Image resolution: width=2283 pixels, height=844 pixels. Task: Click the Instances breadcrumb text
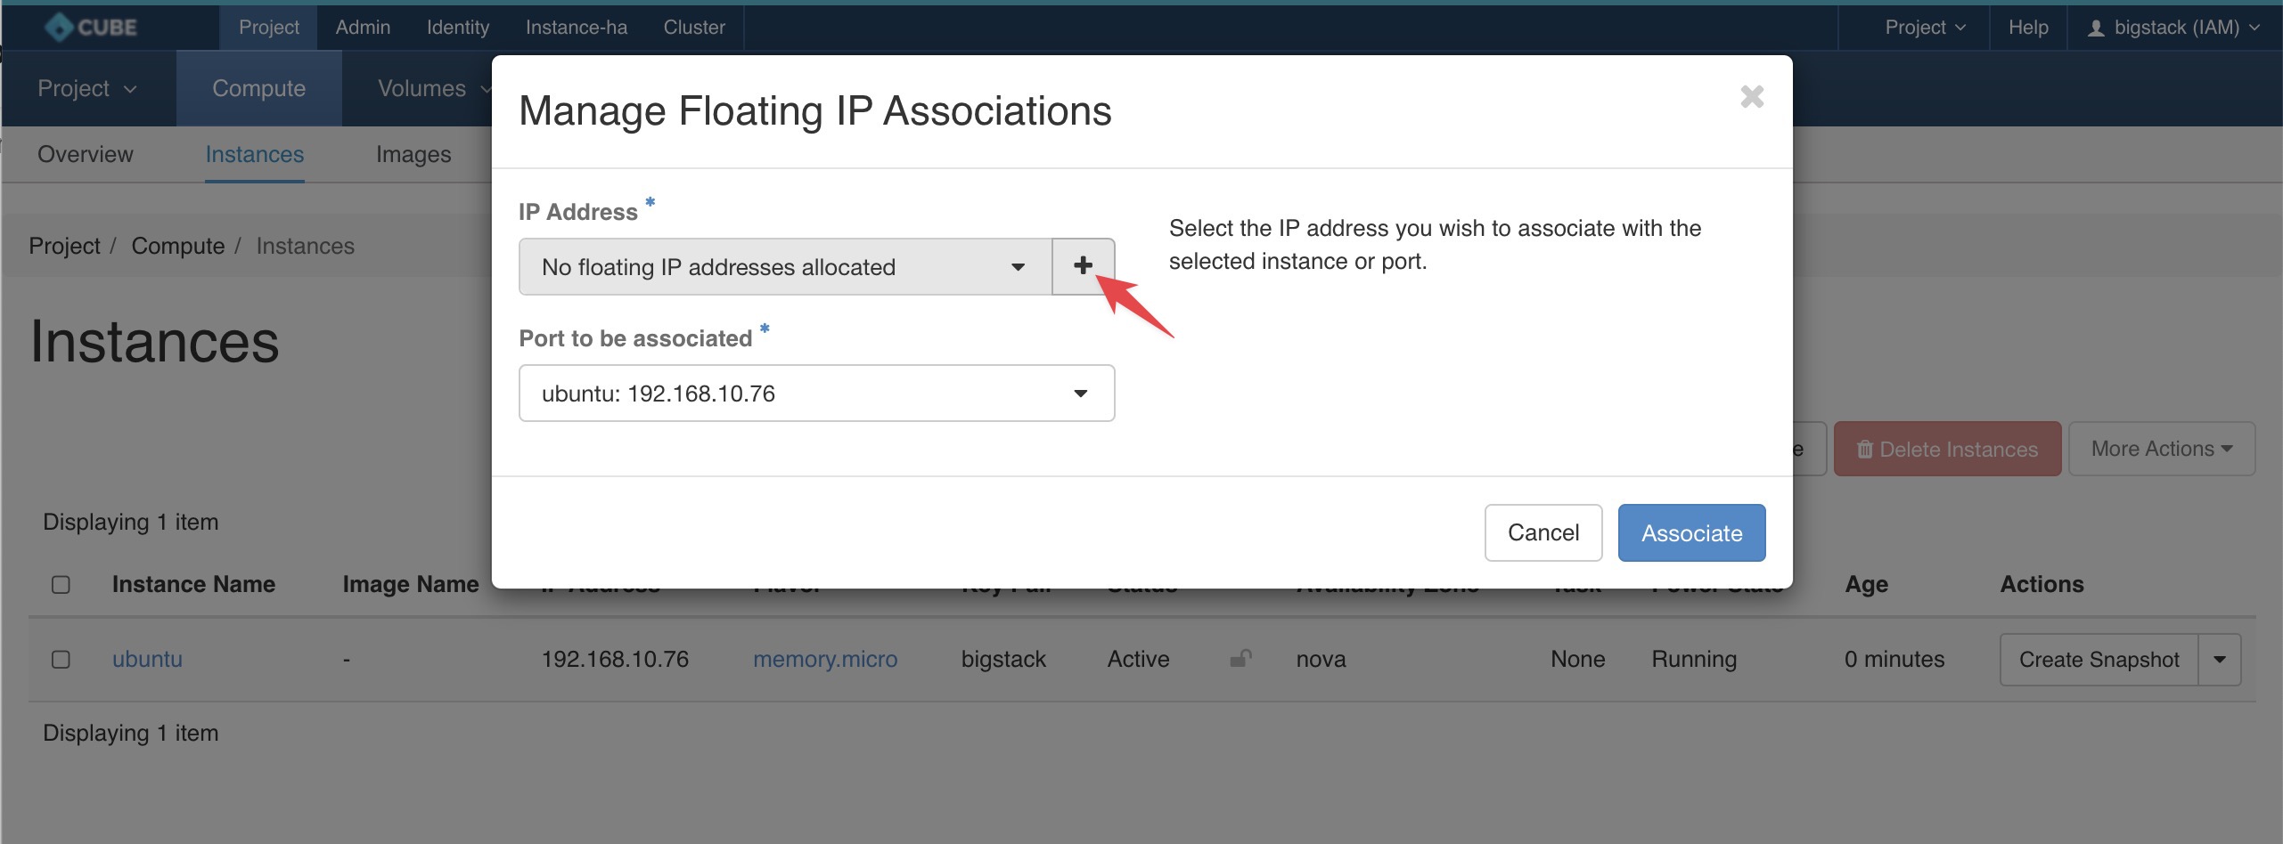point(305,246)
